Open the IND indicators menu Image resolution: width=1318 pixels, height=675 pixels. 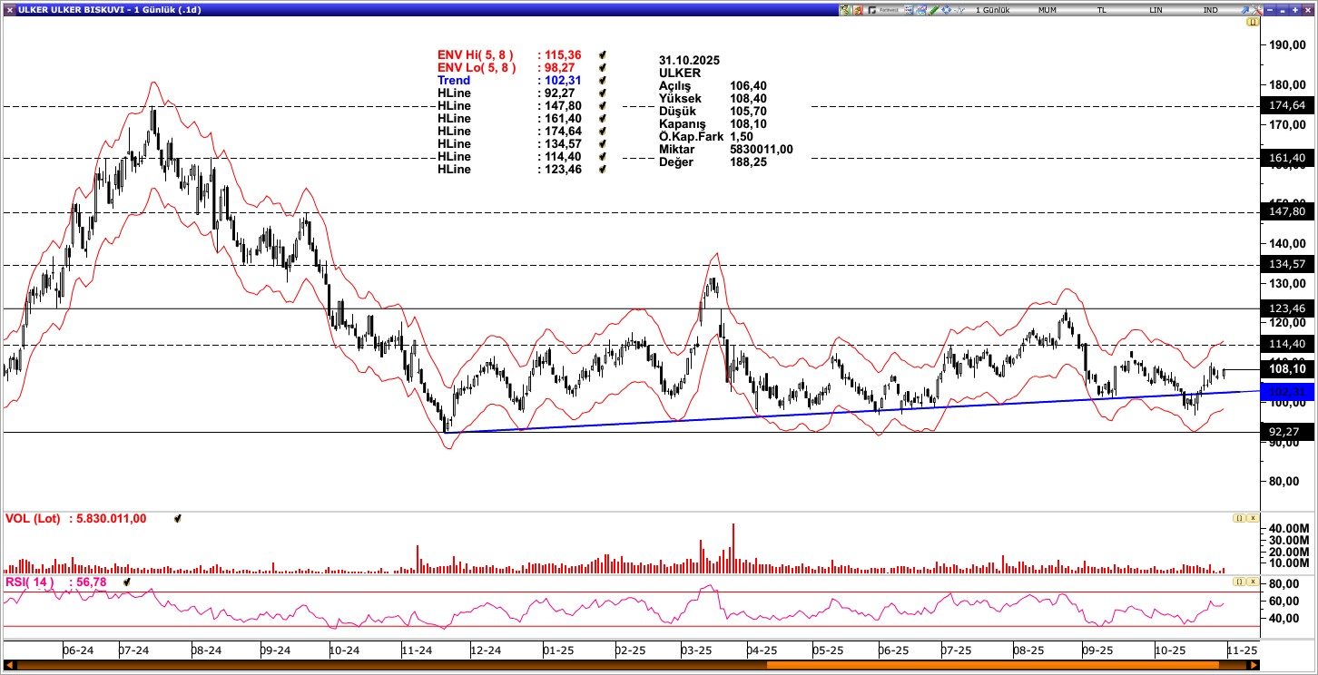click(1211, 10)
